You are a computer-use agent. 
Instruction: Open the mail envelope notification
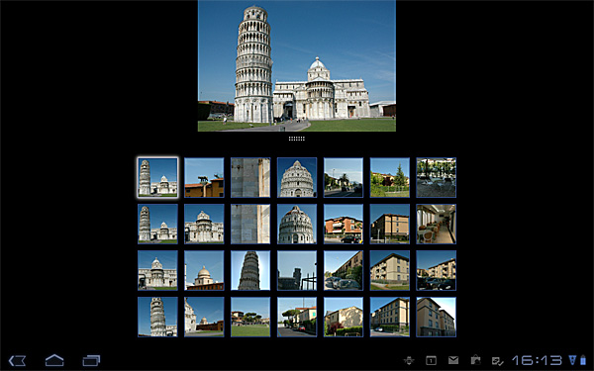click(x=453, y=360)
